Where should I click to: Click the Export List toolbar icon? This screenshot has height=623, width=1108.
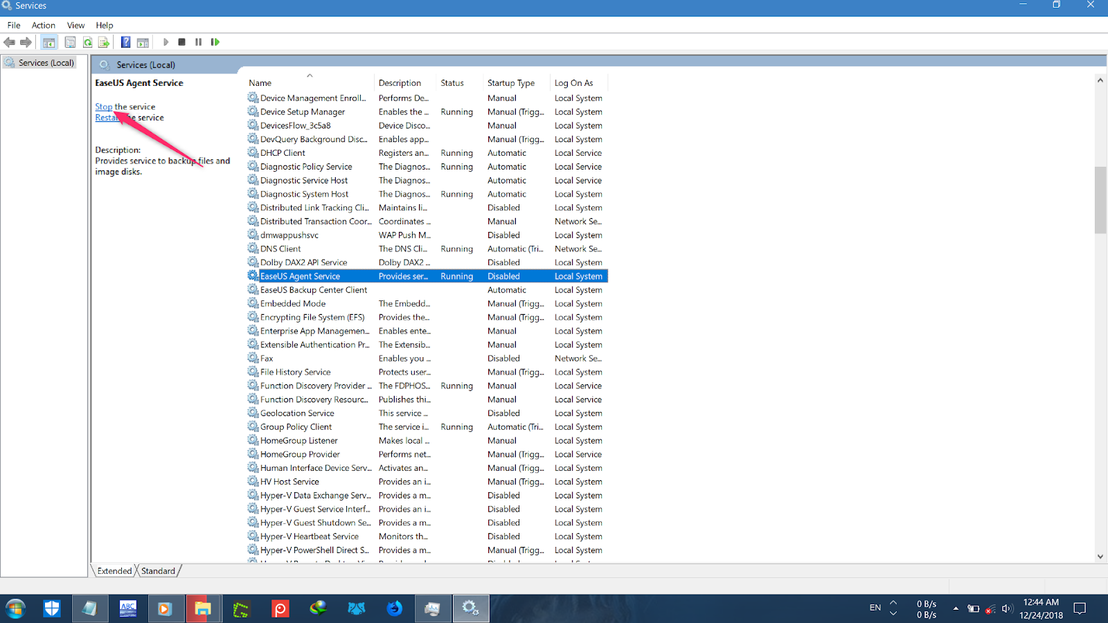click(x=104, y=42)
